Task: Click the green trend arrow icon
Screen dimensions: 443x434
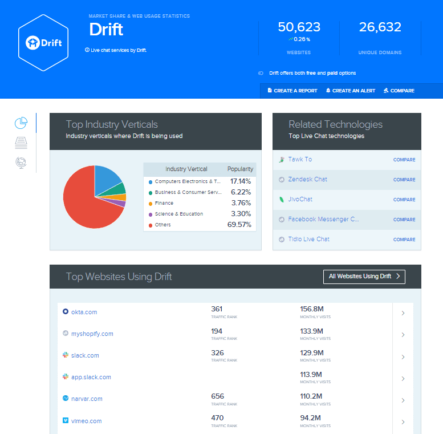Action: point(291,39)
